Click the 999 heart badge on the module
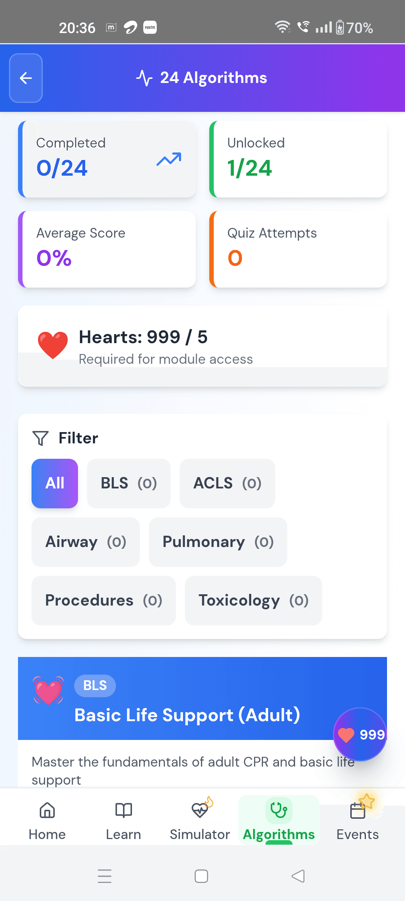The width and height of the screenshot is (405, 901). [x=360, y=735]
